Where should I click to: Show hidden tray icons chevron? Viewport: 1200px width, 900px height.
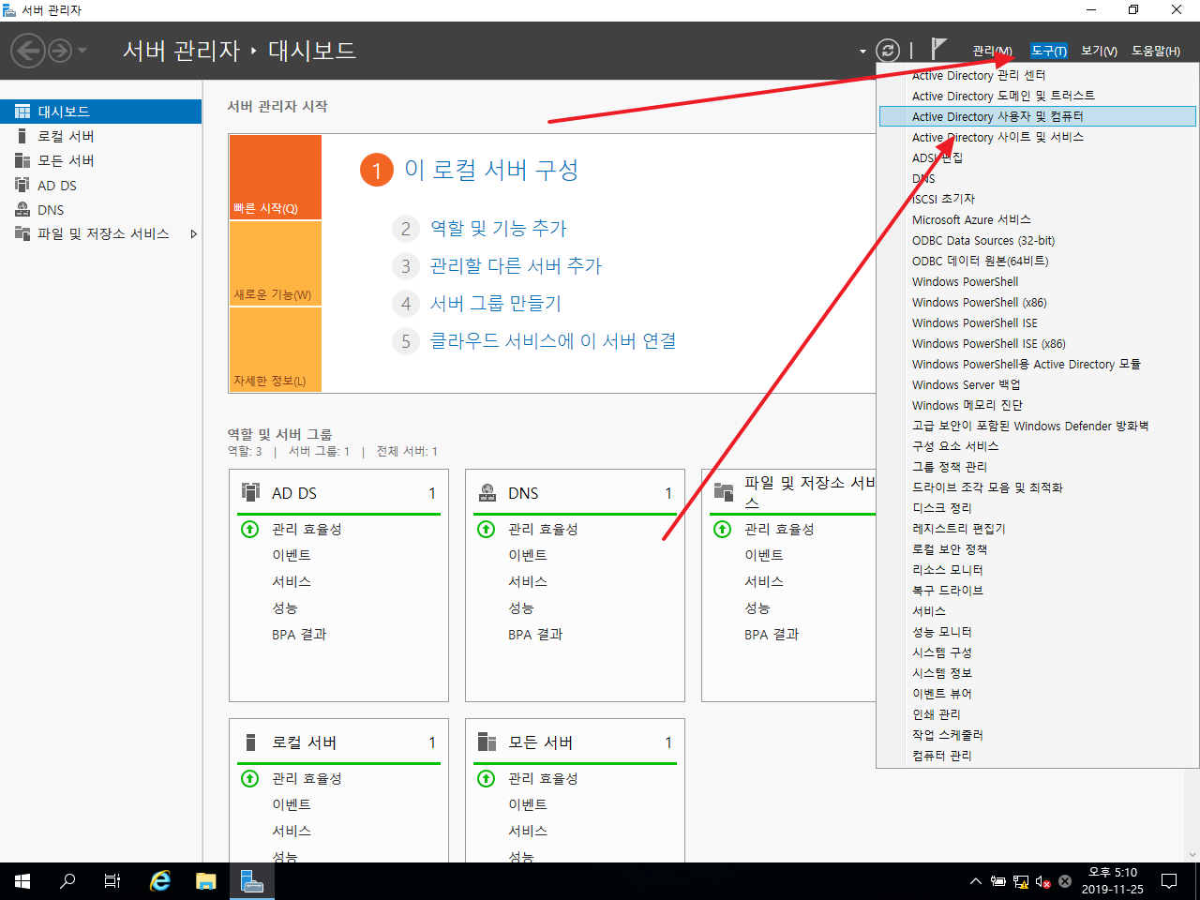(x=976, y=881)
